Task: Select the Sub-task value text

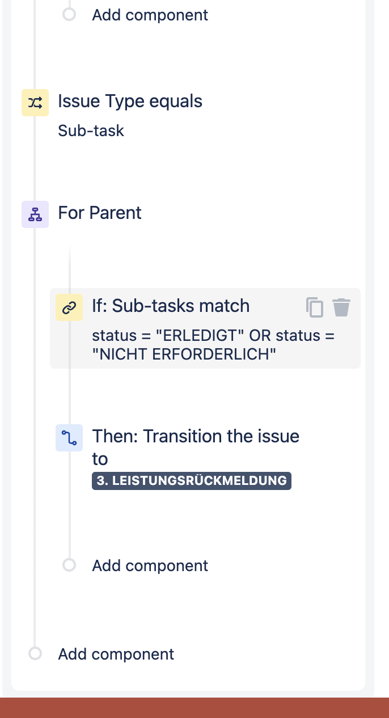Action: coord(91,130)
